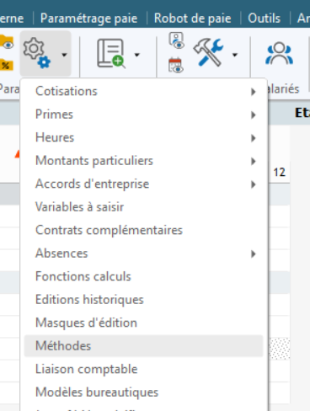This screenshot has height=411, width=310.
Task: Select Masques d'édition menu entry
Action: [x=143, y=323]
